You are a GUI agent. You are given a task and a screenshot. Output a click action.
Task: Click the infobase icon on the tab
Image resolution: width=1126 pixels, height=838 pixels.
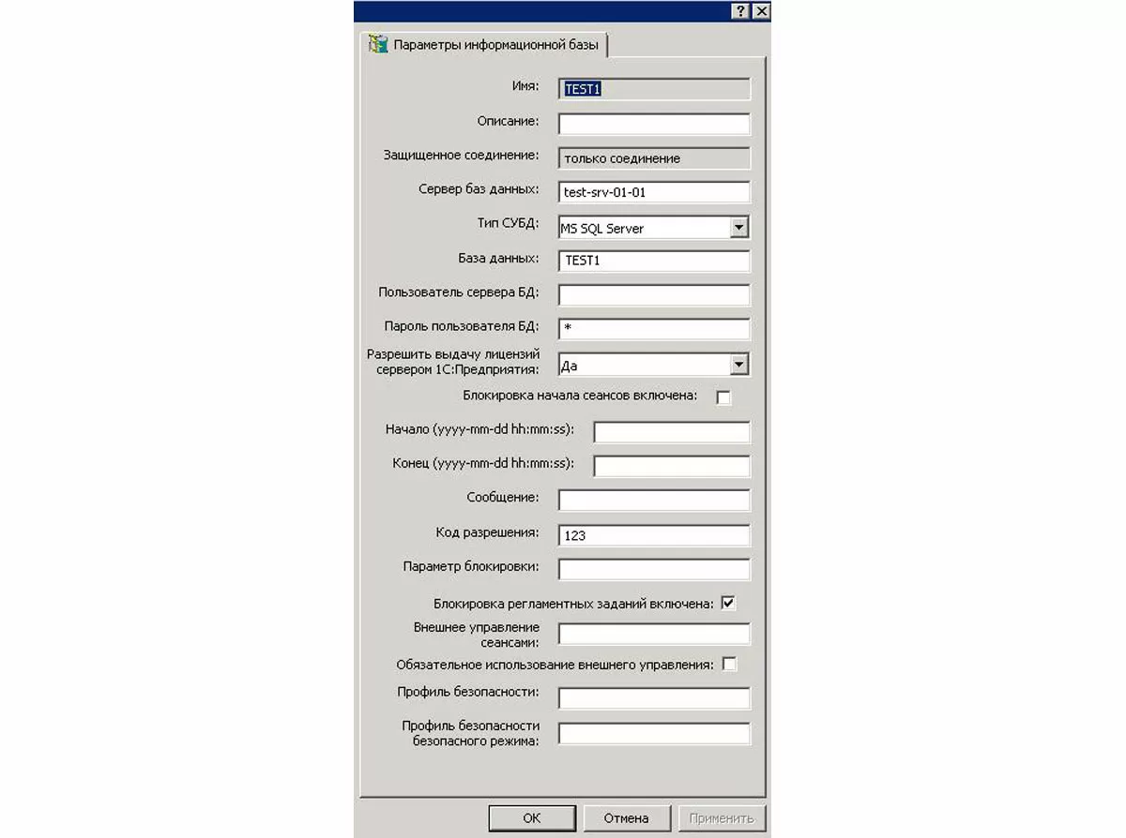click(378, 44)
